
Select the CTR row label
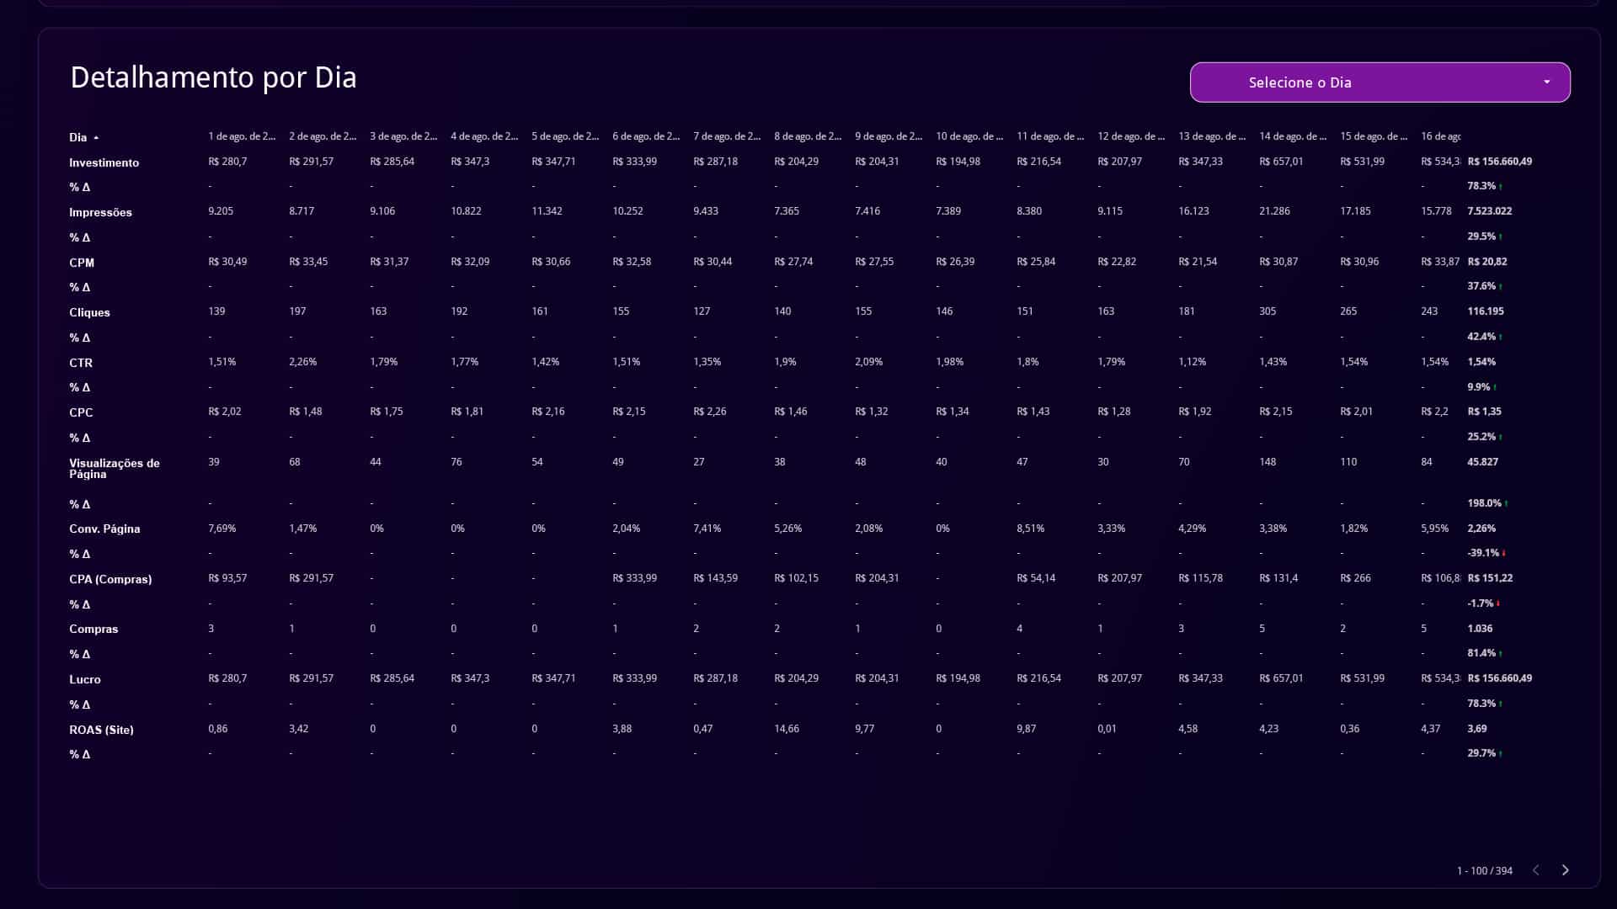click(81, 363)
